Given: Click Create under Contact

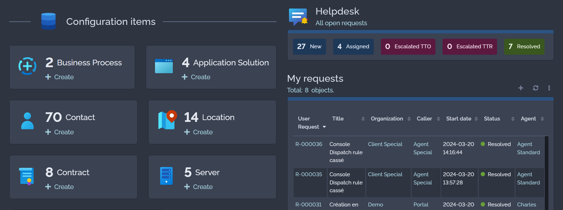Looking at the screenshot, I should (x=60, y=132).
